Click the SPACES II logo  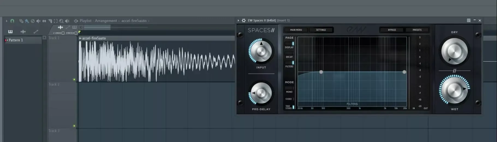coord(261,30)
